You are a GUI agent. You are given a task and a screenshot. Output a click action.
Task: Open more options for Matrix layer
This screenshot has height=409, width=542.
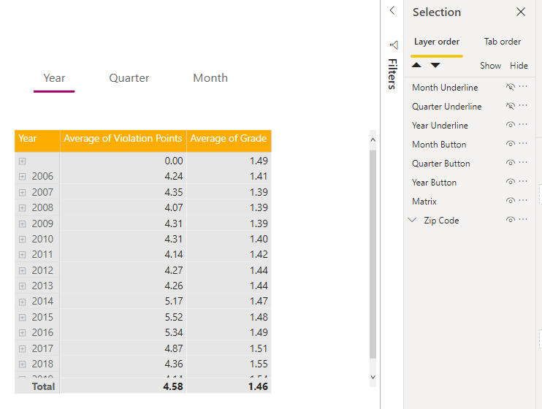point(523,201)
